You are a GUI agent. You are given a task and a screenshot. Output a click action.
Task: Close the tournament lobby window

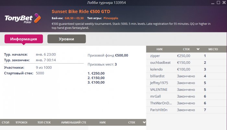coord(224,3)
